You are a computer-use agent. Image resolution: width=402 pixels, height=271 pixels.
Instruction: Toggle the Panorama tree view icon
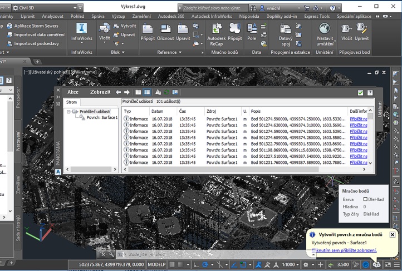(x=147, y=92)
